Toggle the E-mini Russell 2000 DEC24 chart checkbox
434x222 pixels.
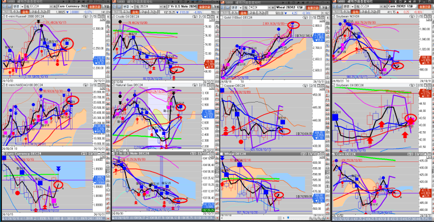click(x=3, y=16)
